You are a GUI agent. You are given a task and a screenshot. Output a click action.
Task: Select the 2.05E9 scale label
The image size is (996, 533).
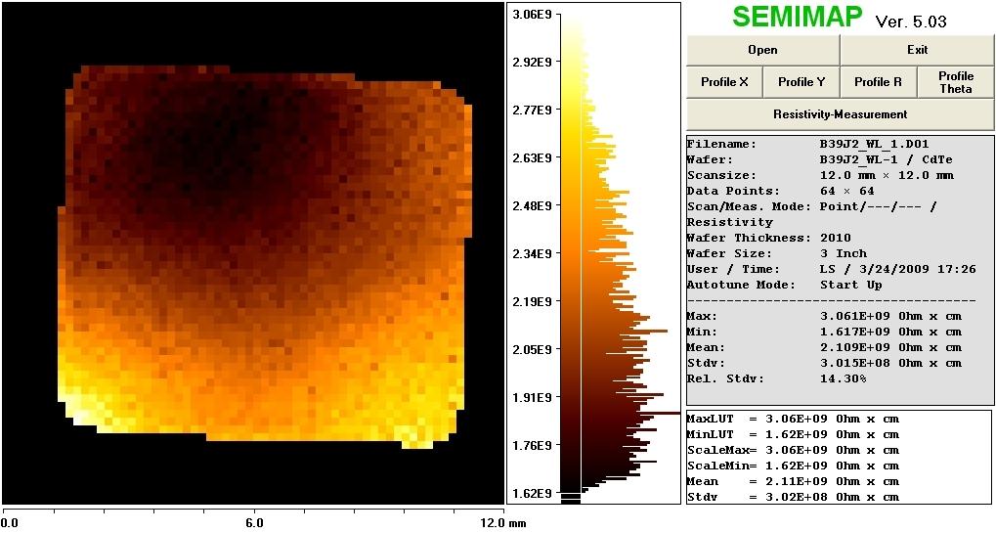pos(531,349)
